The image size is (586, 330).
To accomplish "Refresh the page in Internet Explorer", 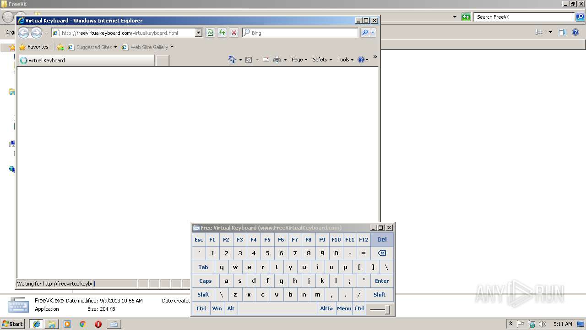I will tap(222, 33).
